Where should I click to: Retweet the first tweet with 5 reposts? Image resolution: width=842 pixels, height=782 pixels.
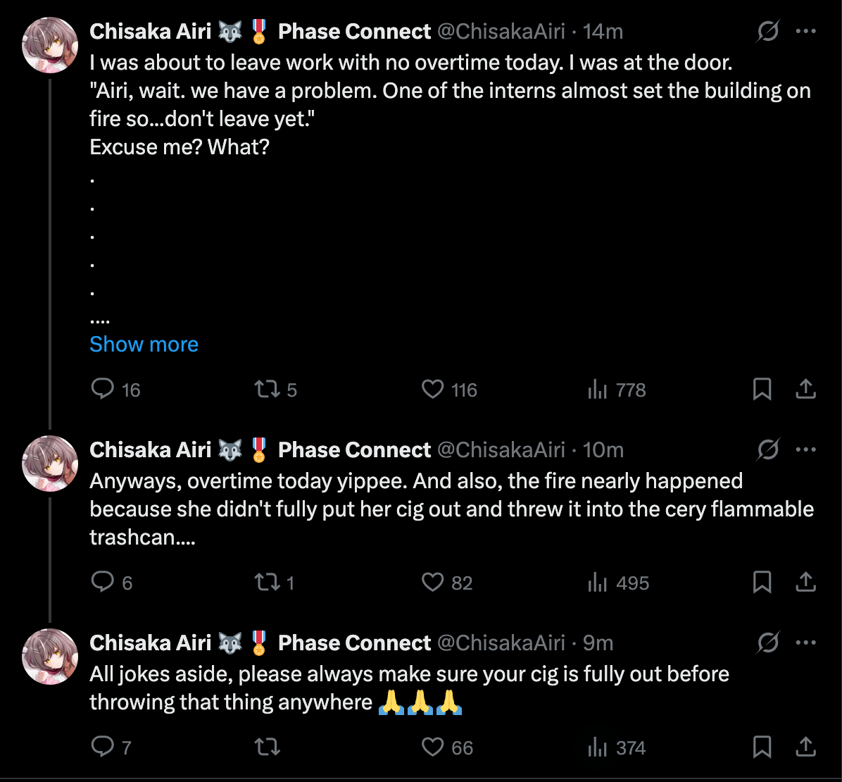(266, 389)
